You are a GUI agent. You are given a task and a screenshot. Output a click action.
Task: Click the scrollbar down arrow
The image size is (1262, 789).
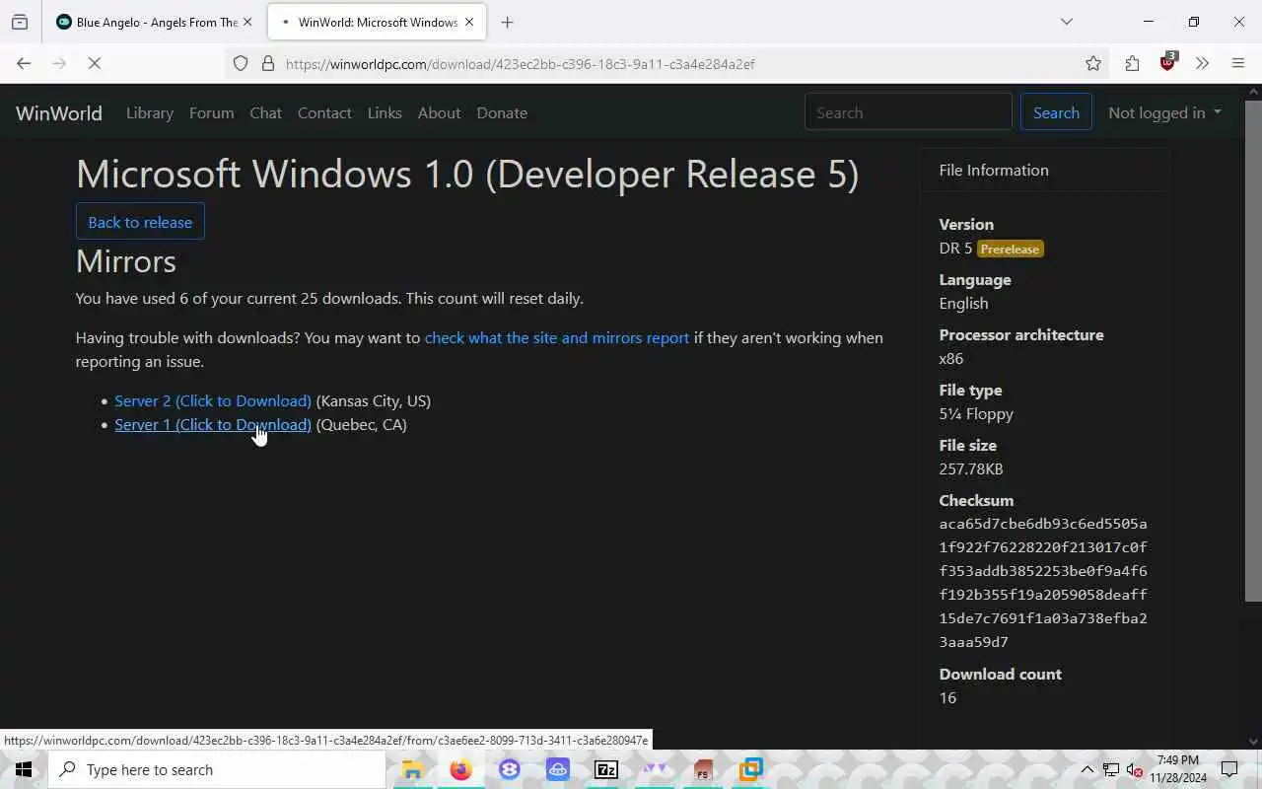[1254, 741]
